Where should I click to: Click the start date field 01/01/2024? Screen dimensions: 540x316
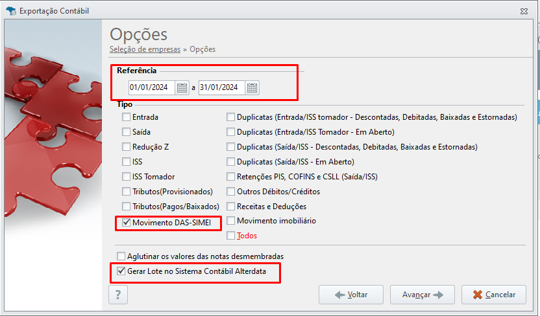tap(152, 87)
